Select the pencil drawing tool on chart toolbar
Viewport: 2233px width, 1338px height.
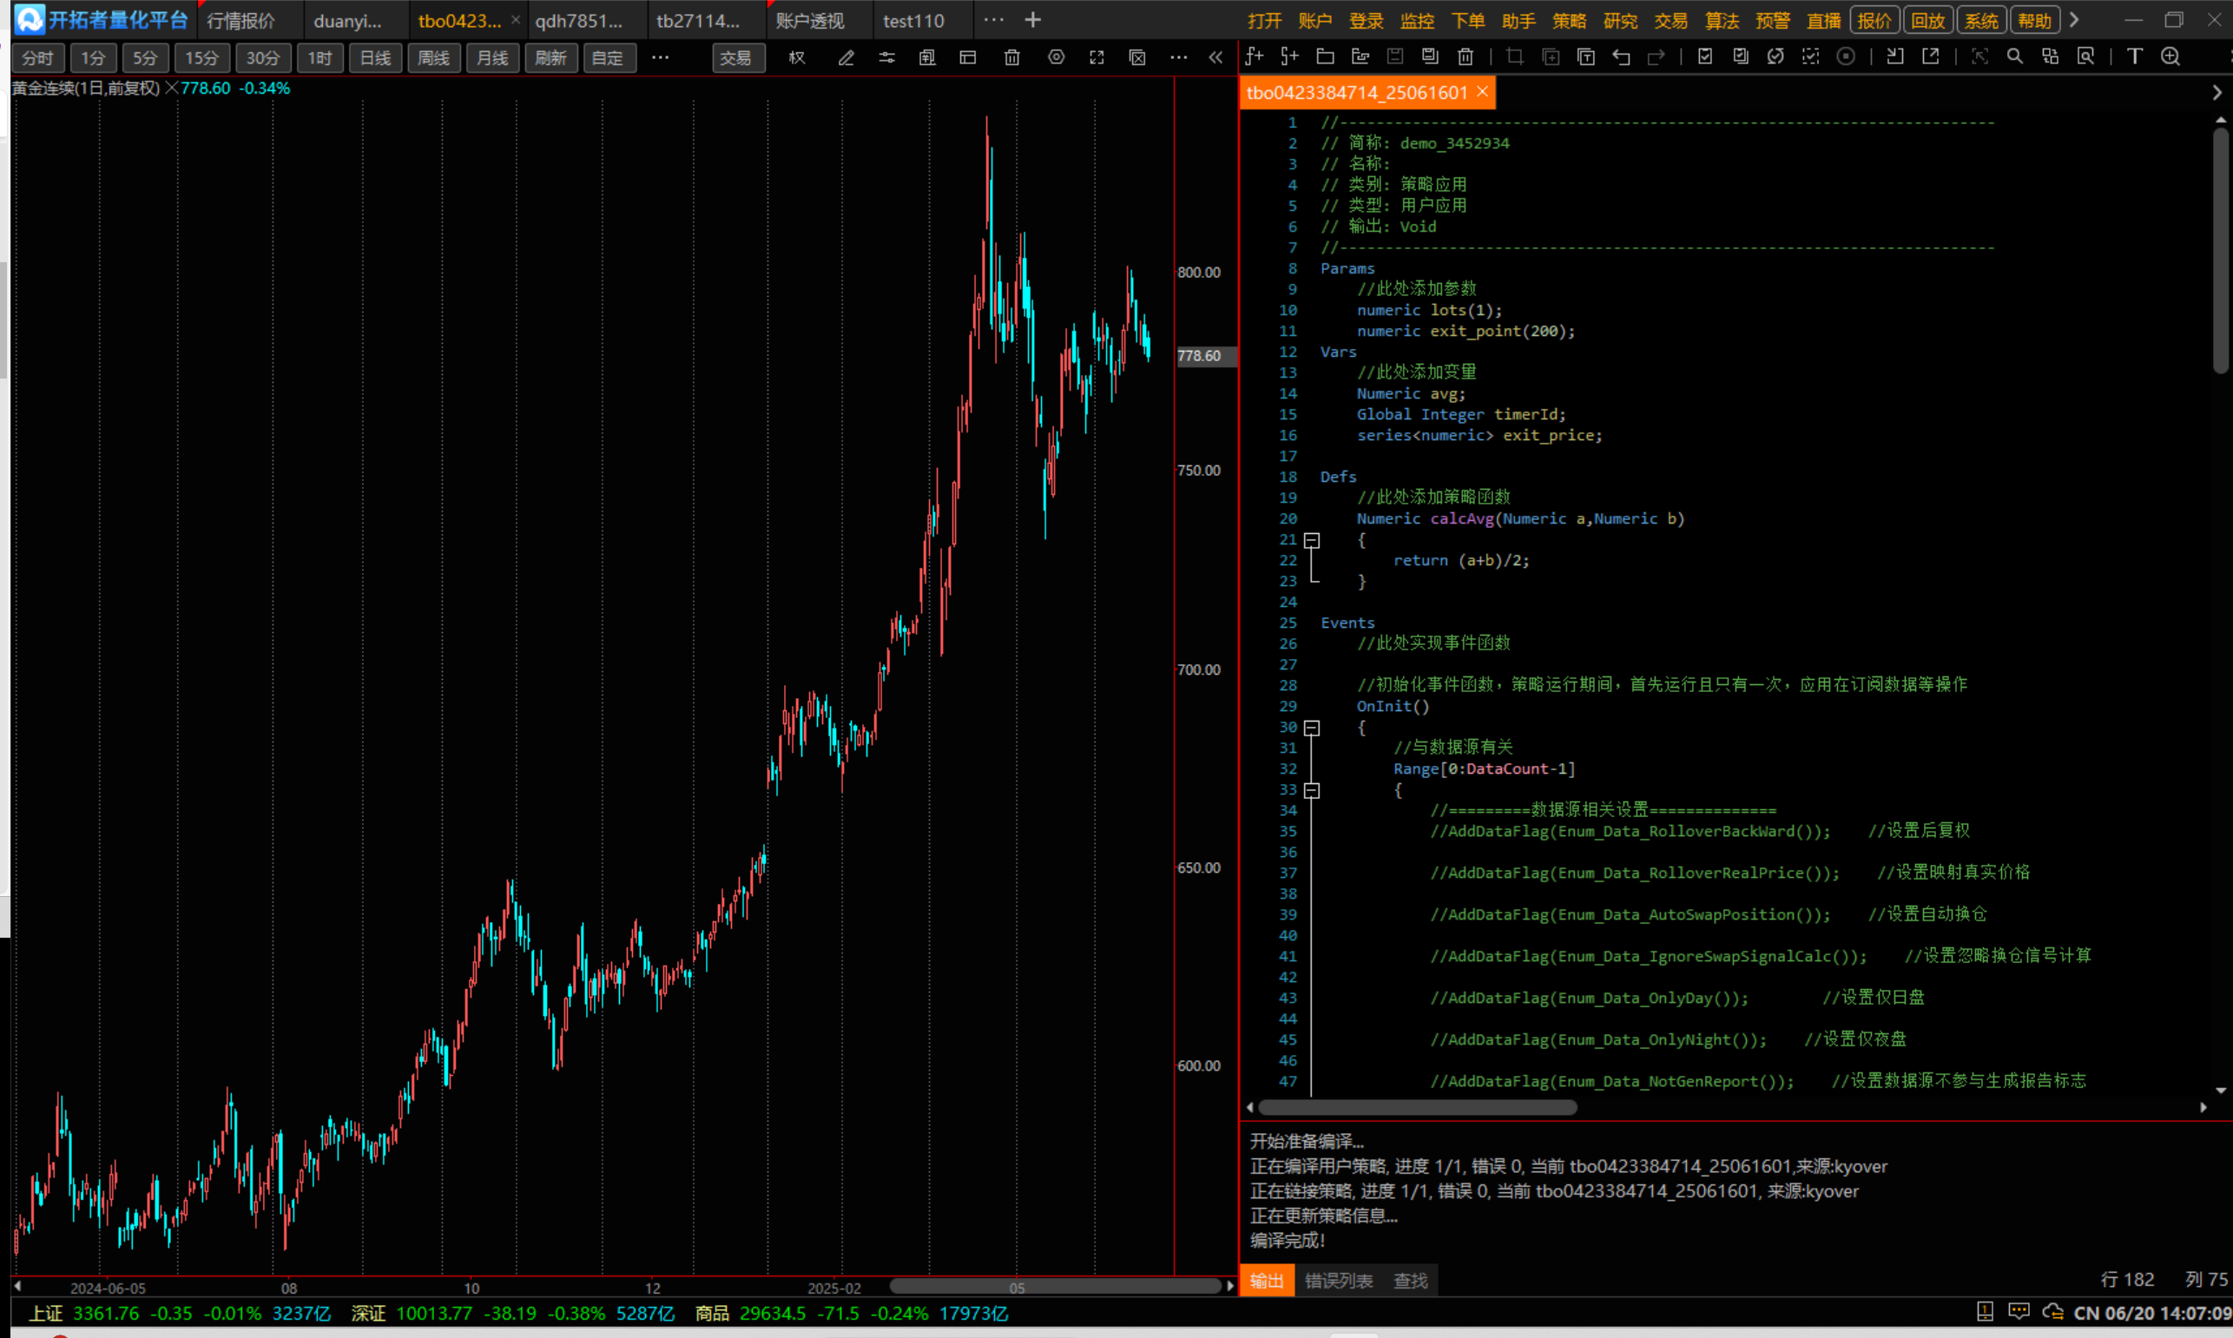coord(846,57)
